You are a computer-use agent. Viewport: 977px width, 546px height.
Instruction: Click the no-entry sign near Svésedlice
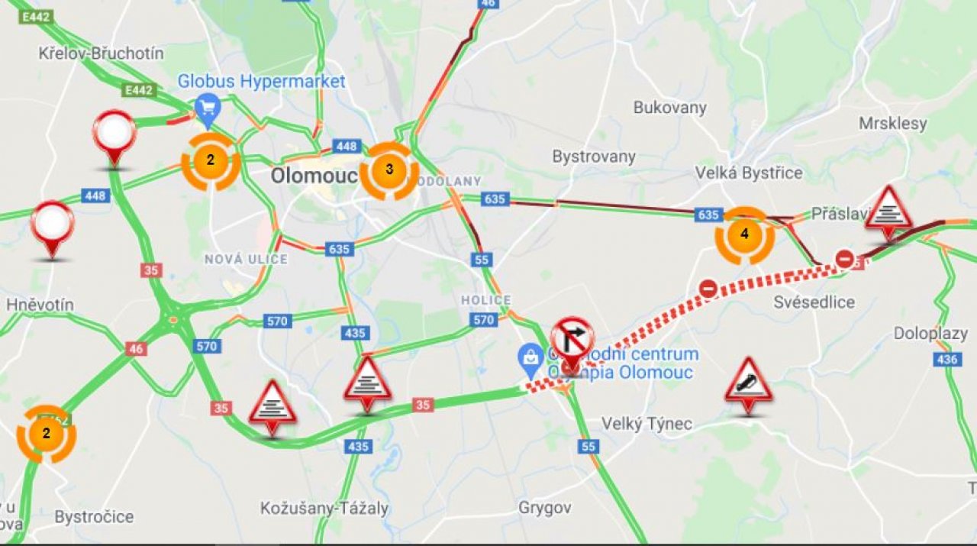tap(844, 259)
